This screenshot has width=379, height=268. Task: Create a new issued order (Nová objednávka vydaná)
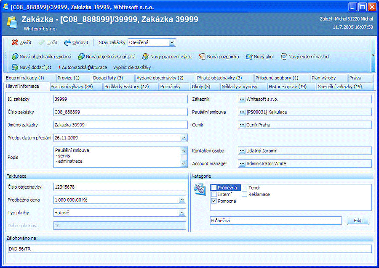click(x=41, y=56)
